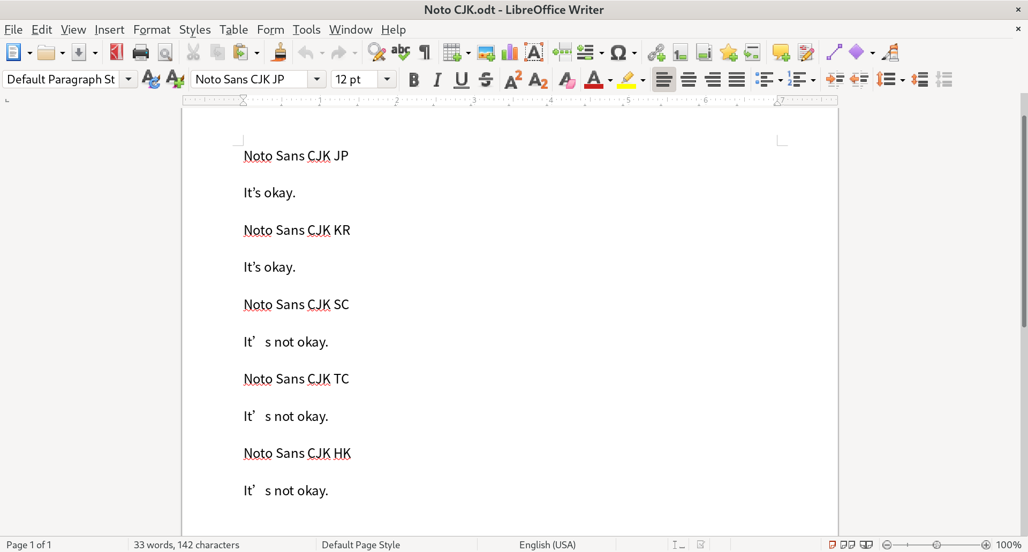Toggle Bold formatting
The image size is (1028, 552).
coord(413,80)
